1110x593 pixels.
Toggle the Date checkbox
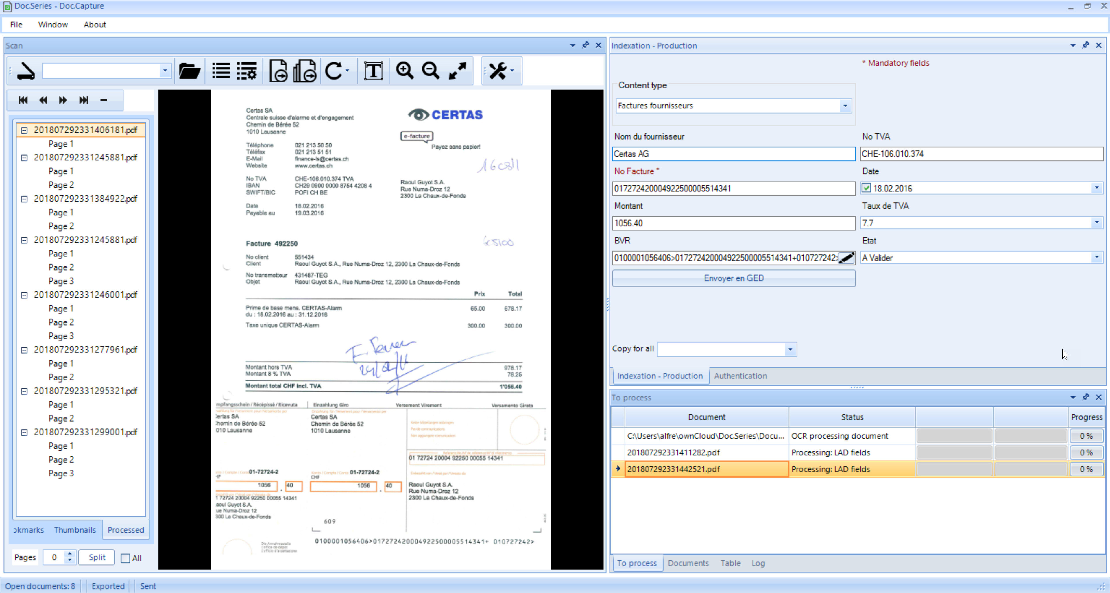click(866, 188)
